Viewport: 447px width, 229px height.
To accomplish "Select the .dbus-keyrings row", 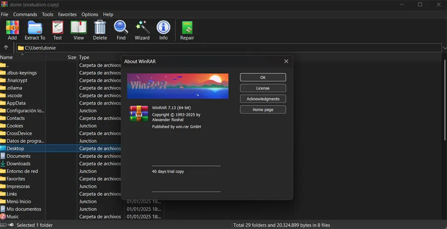I will (61, 73).
